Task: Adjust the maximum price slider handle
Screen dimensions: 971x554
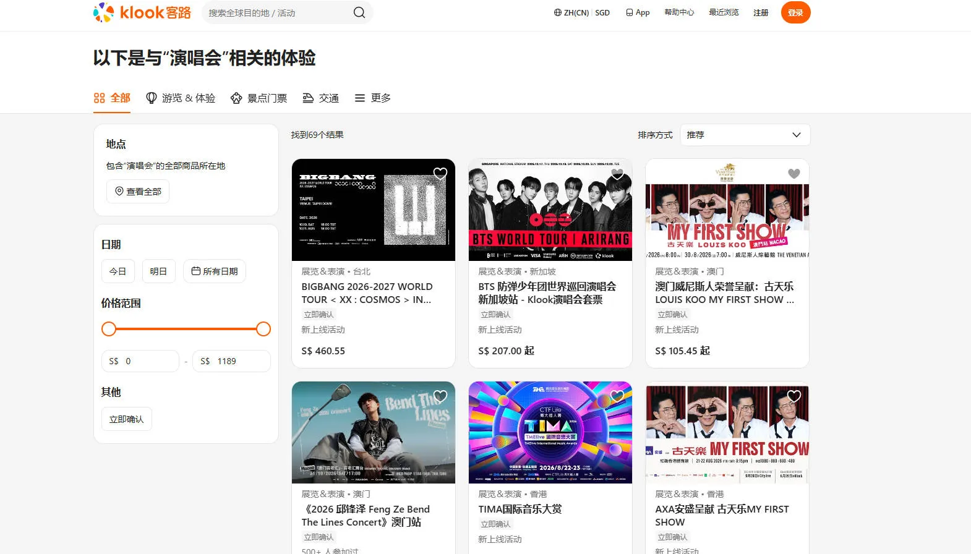Action: [x=263, y=329]
